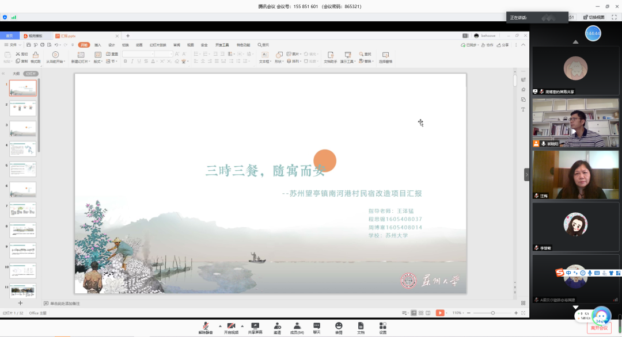The height and width of the screenshot is (337, 622).
Task: Unmute microphone with 解除静音 button
Action: pos(206,328)
